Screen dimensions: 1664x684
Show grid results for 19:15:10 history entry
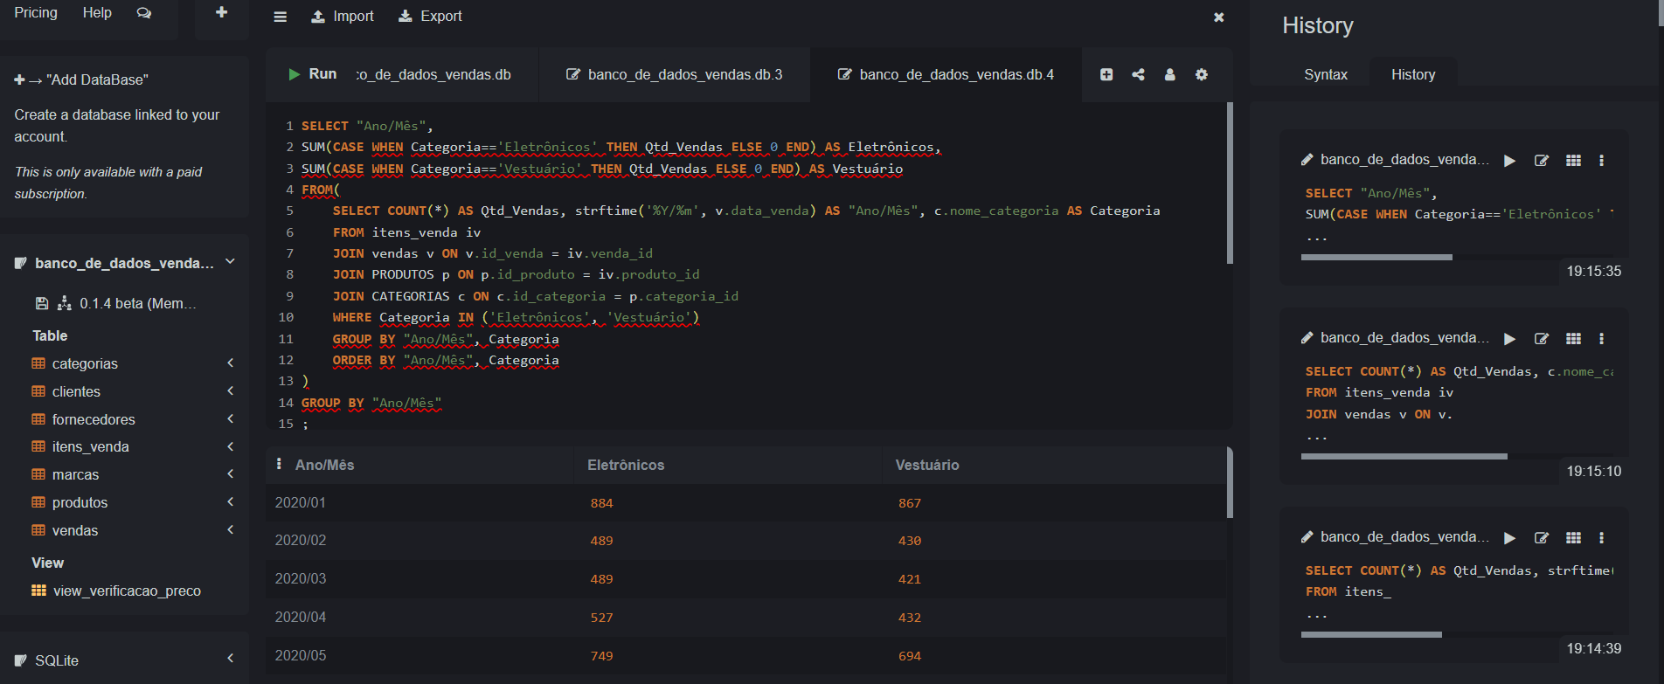click(1574, 339)
